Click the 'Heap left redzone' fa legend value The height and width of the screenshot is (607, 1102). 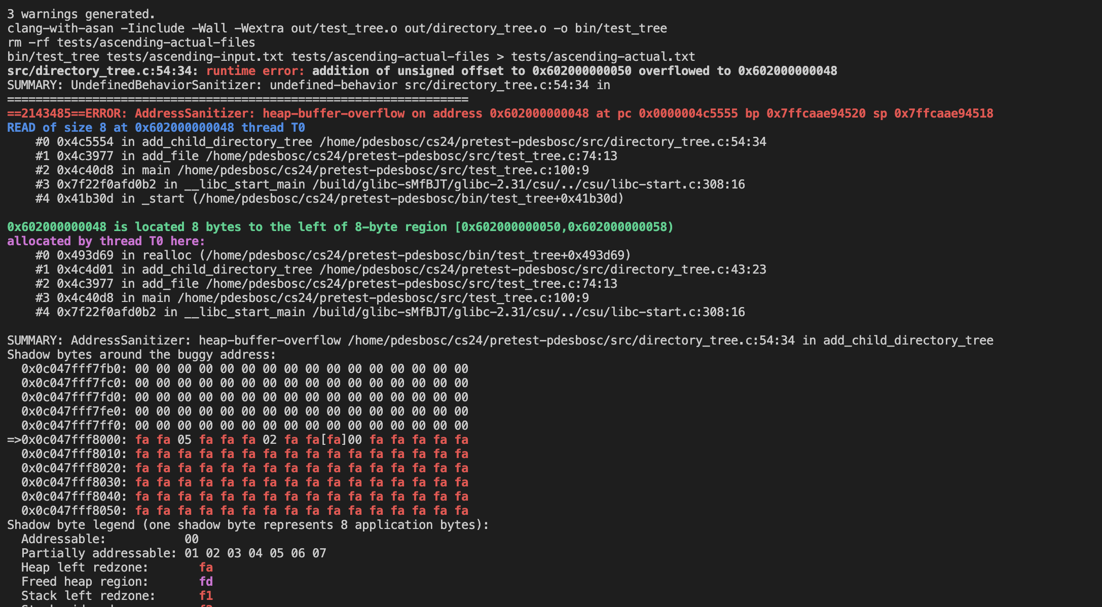coord(206,567)
